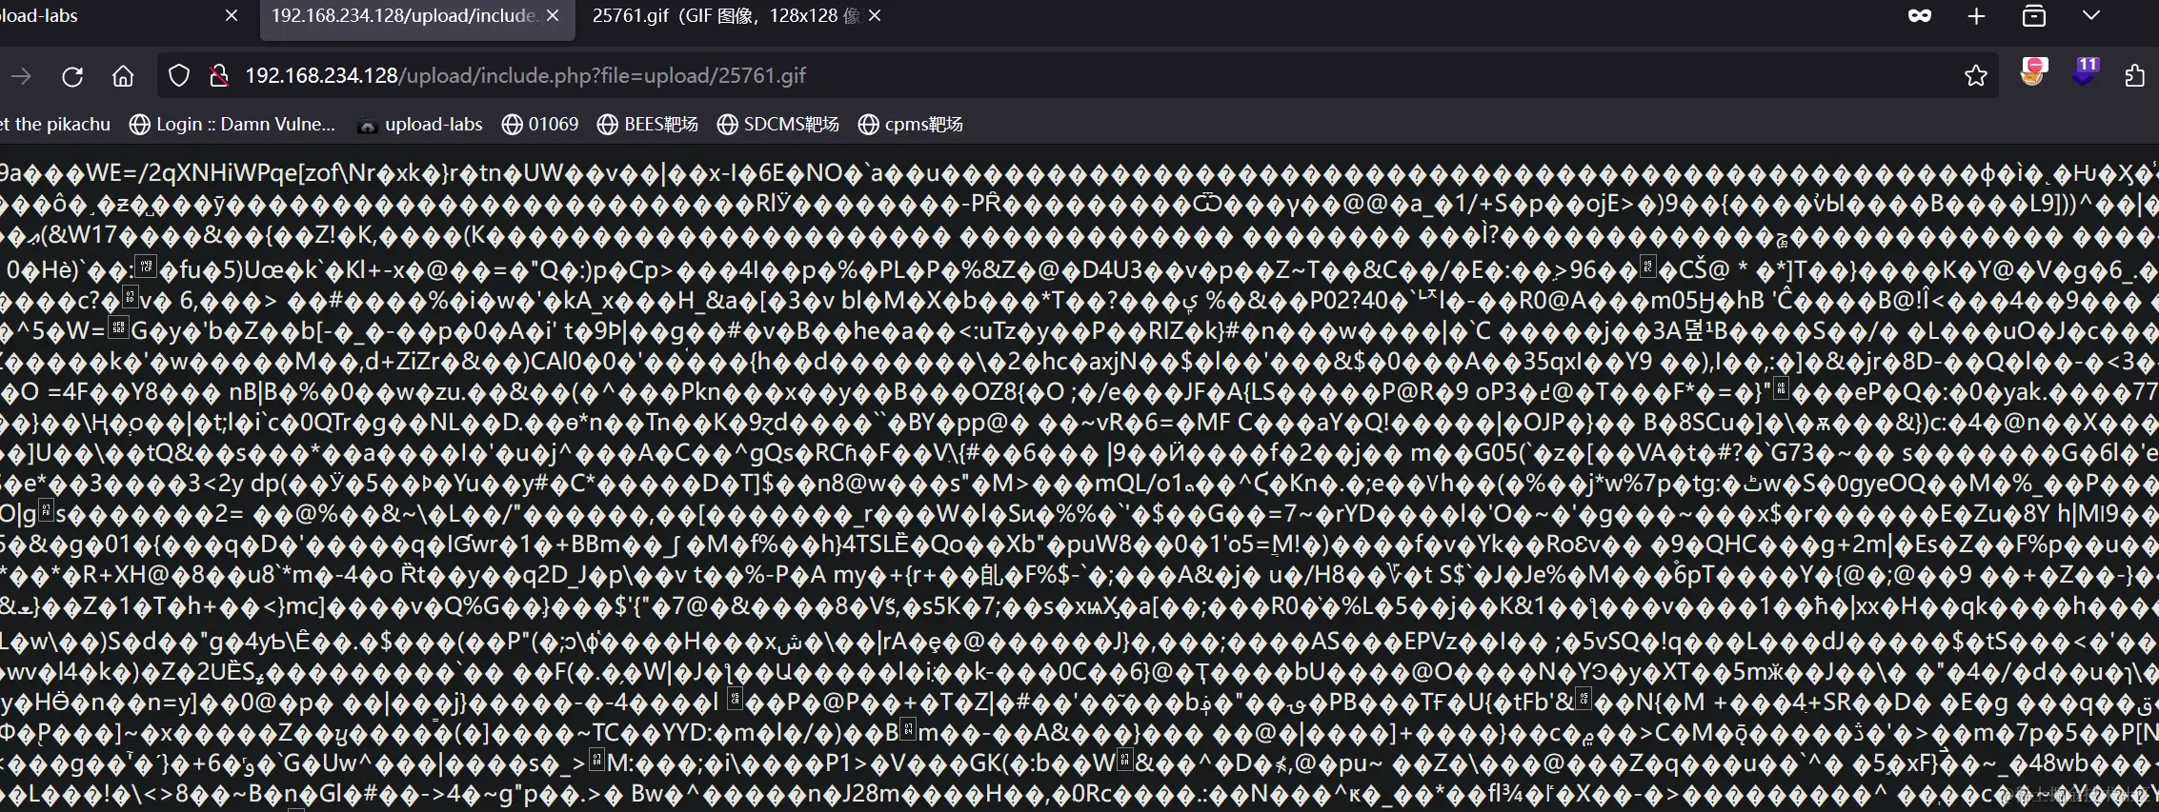Open the Login :: Damn Vulne... bookmark
This screenshot has height=812, width=2159.
(232, 125)
